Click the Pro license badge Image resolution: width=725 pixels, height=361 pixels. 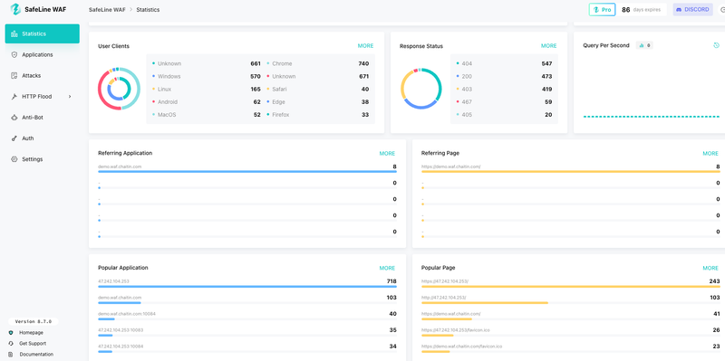(602, 9)
